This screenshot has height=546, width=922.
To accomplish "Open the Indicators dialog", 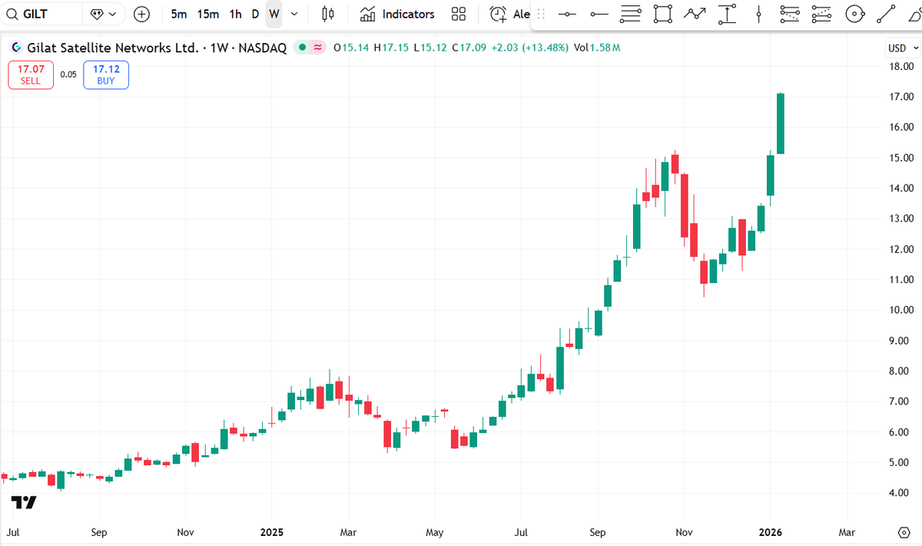I will point(398,14).
